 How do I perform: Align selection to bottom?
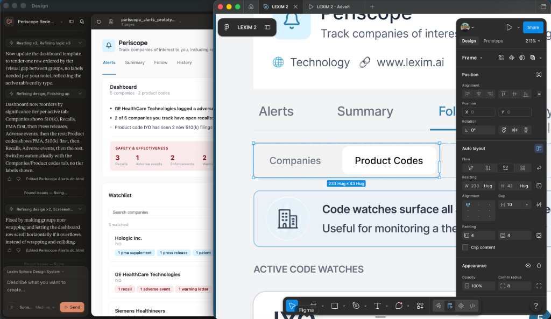526,94
